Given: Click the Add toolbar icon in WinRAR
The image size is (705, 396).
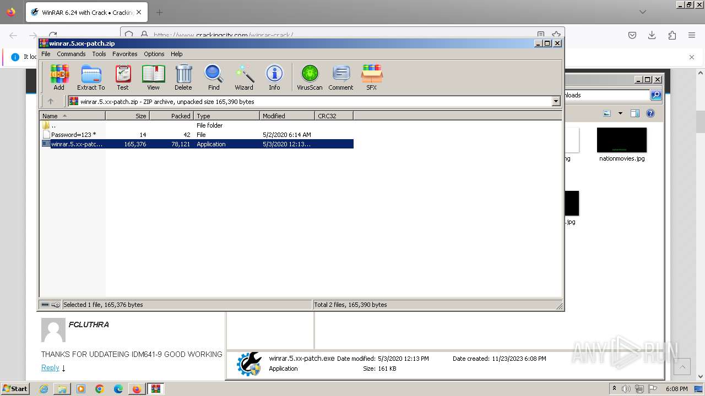Looking at the screenshot, I should (59, 77).
